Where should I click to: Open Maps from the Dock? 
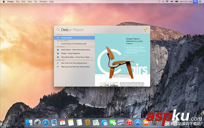point(96,123)
